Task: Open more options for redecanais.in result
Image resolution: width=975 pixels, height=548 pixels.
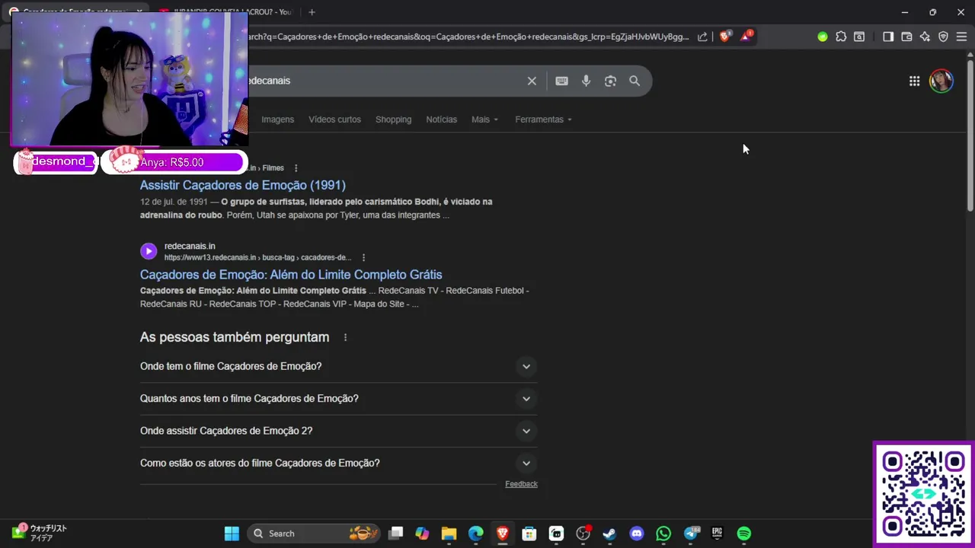Action: (363, 257)
